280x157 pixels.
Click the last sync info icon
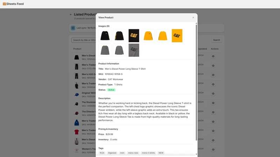[73, 28]
